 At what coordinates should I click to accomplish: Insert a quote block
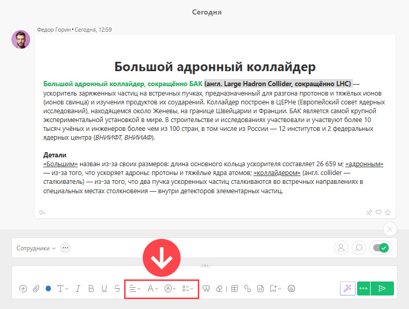(206, 289)
